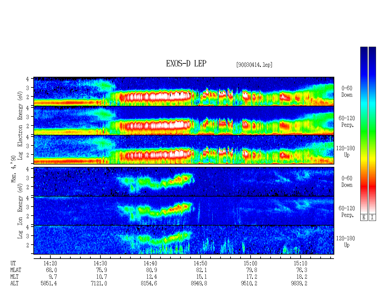Select the 15:10 UT time label

(300, 263)
